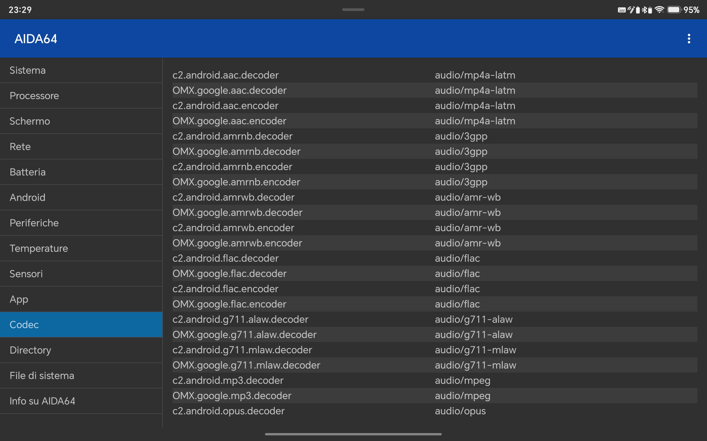
Task: Select the OMX.google.amrnb.encoder row
Action: click(x=435, y=182)
